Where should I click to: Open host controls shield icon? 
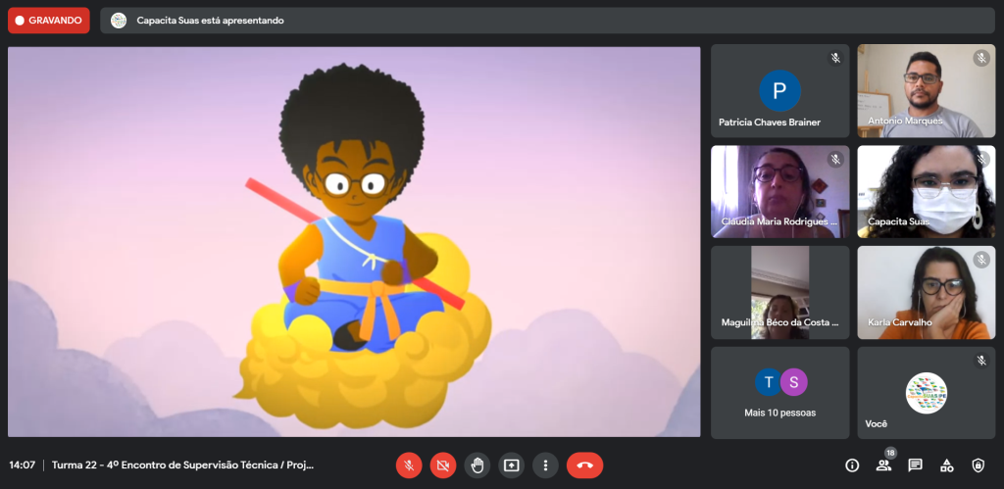click(x=978, y=465)
